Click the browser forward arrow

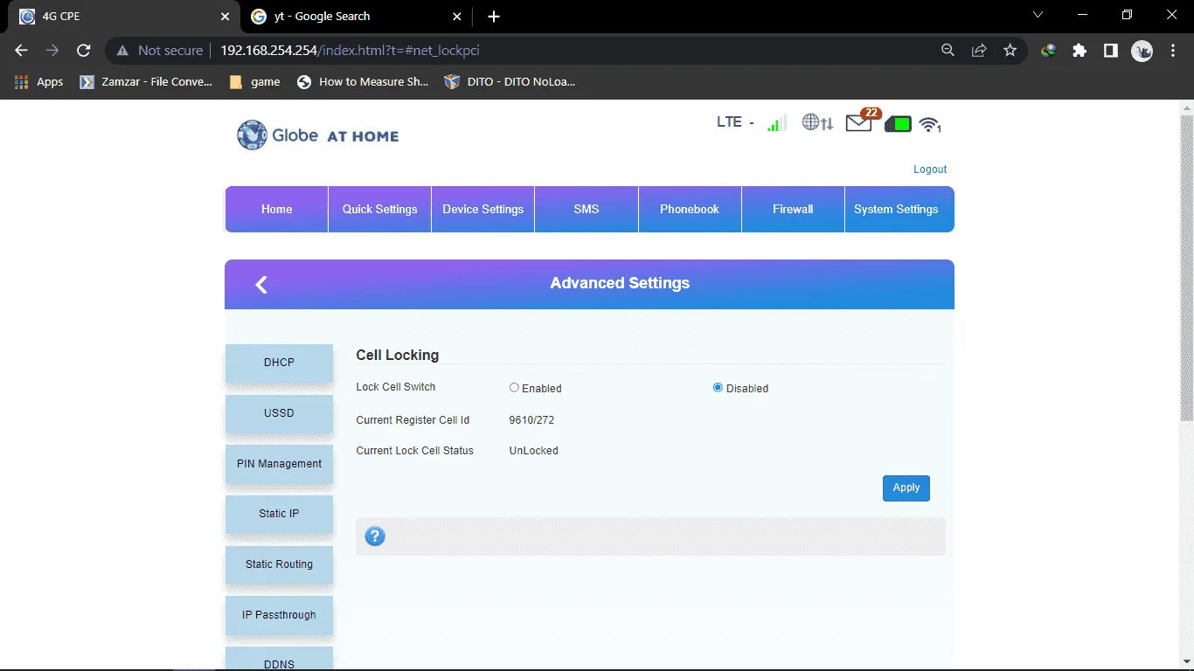[x=52, y=51]
